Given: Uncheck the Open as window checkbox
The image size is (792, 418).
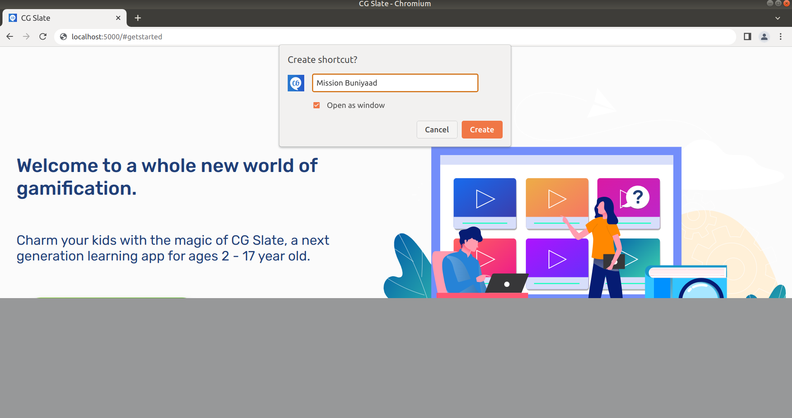Looking at the screenshot, I should pyautogui.click(x=317, y=105).
